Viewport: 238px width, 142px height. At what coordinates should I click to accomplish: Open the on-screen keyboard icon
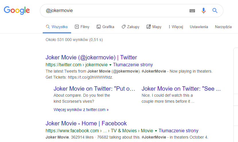(x=192, y=11)
